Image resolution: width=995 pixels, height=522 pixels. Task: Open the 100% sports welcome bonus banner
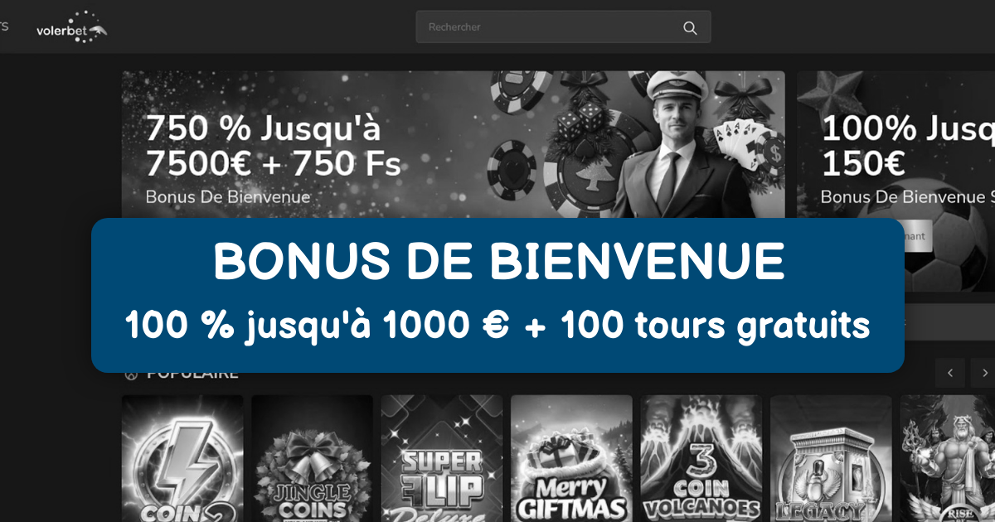coord(896,145)
